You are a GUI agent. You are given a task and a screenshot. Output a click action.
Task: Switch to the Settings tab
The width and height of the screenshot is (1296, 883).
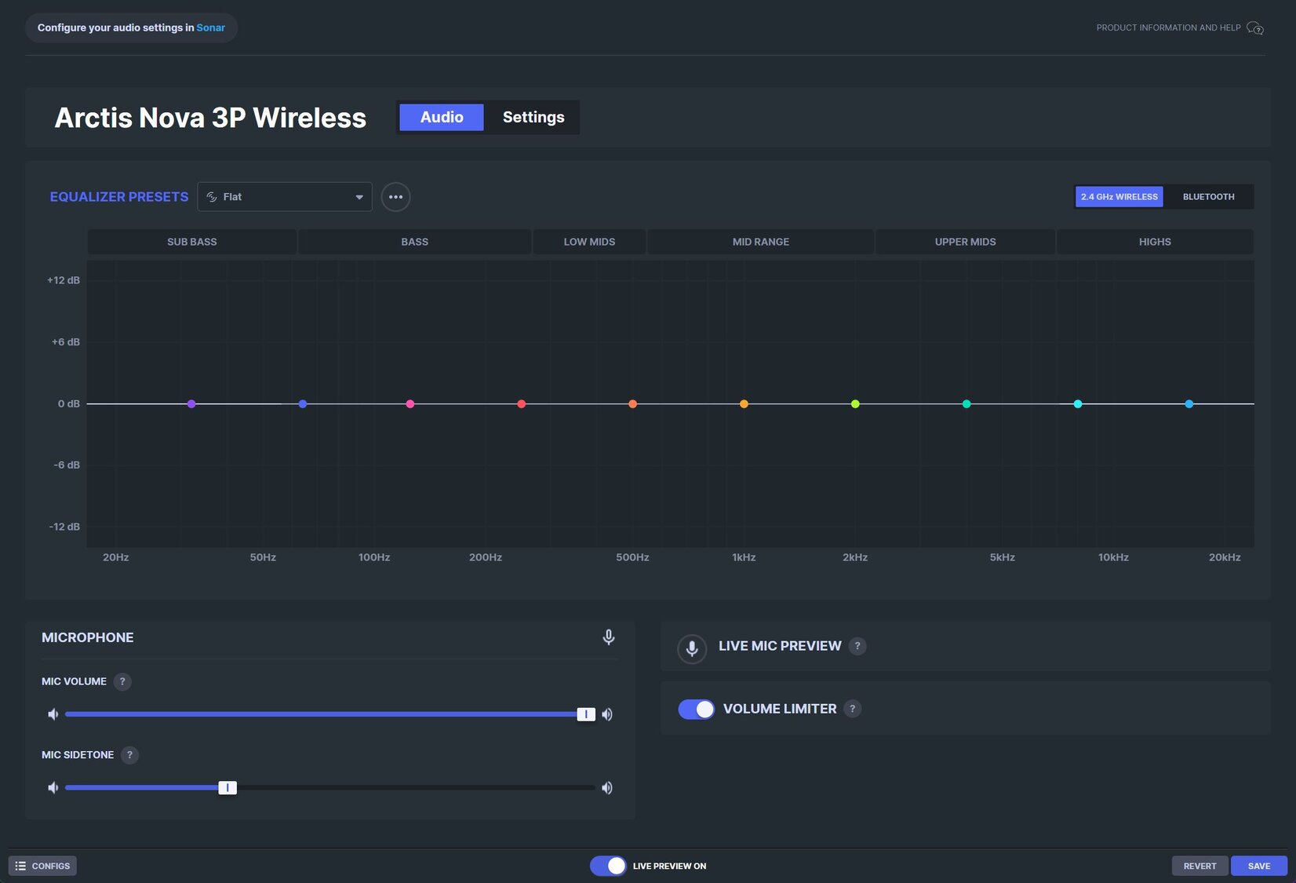(533, 117)
